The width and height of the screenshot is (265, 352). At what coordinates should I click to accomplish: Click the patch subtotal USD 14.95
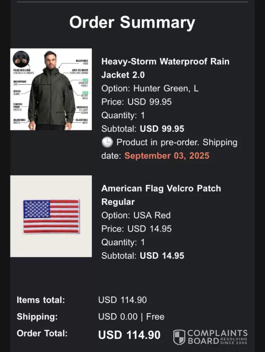click(162, 256)
